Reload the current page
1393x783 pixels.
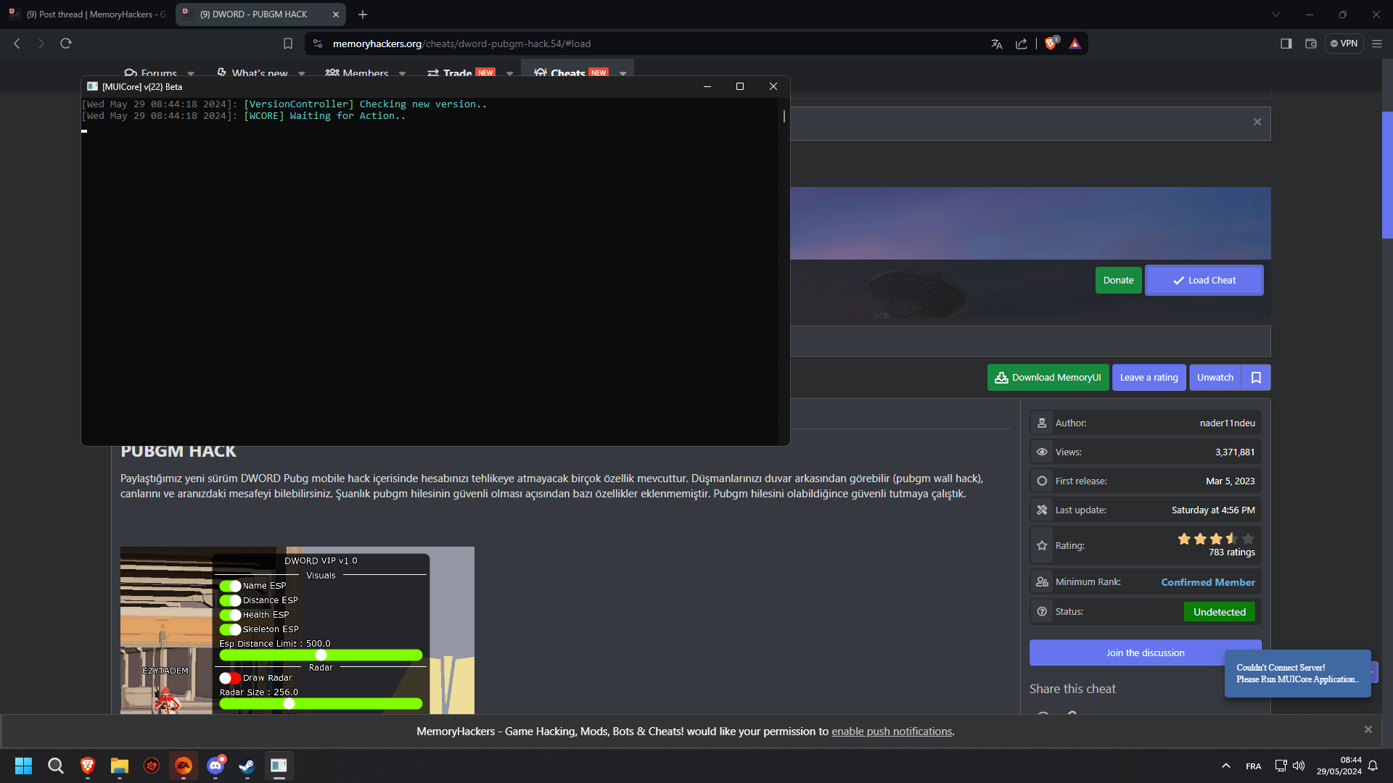tap(66, 43)
